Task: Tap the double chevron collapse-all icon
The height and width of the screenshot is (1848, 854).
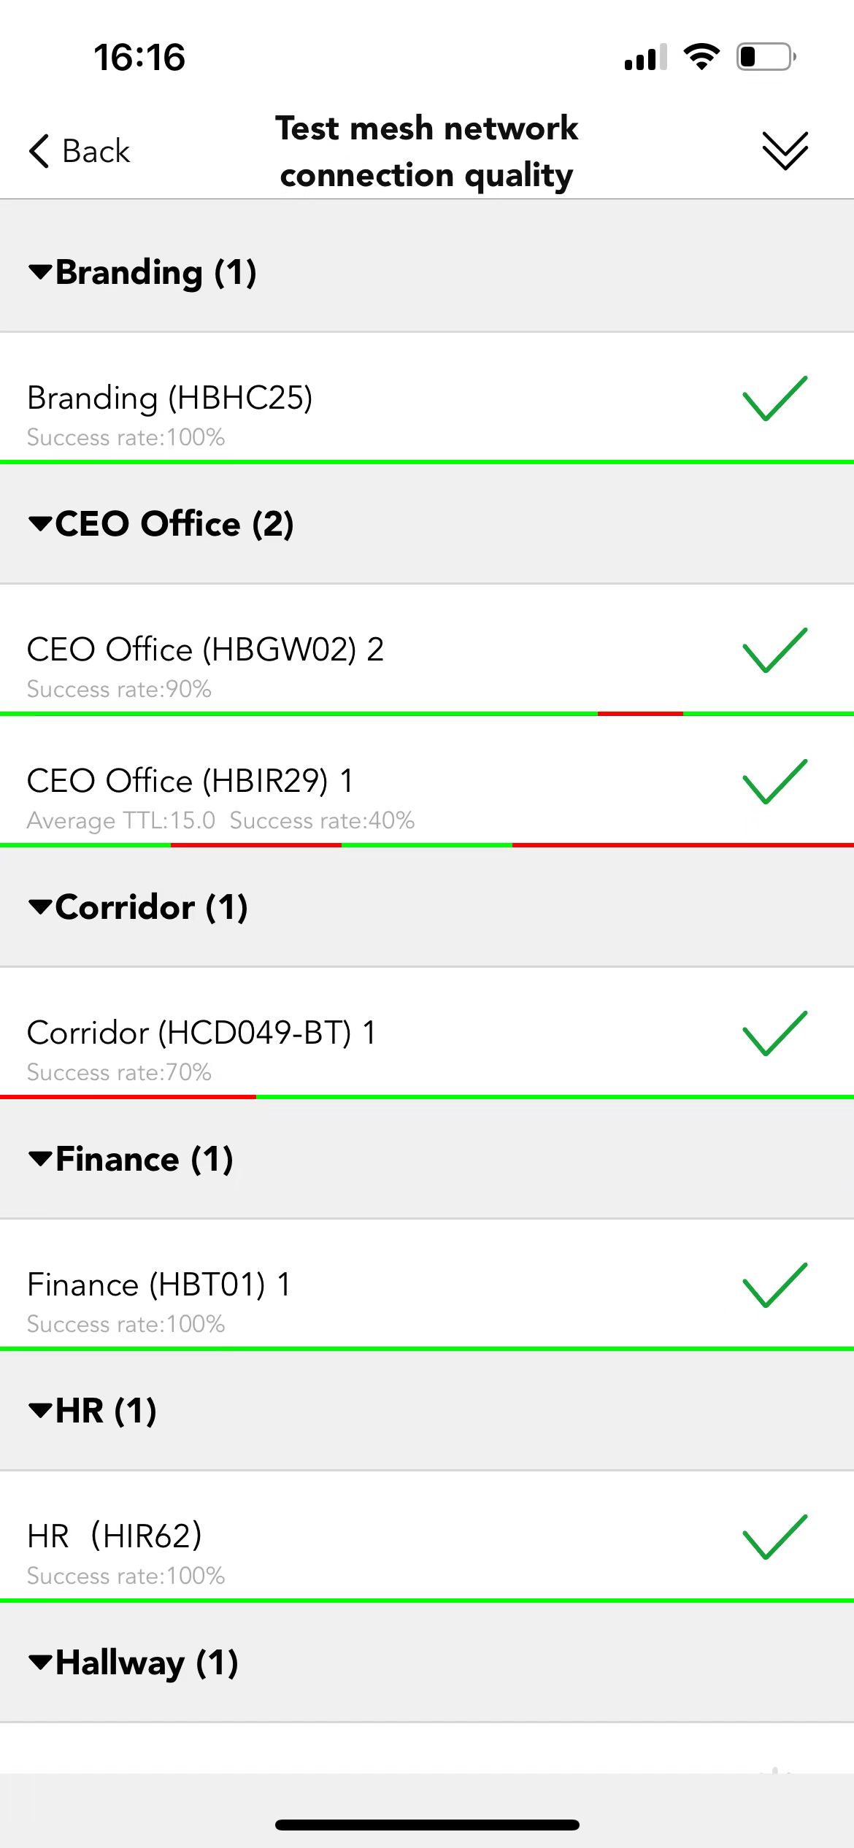Action: coord(785,151)
